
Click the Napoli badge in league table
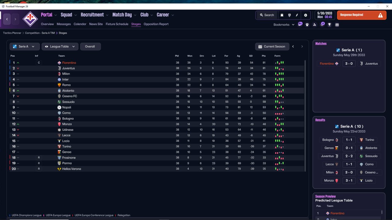[59, 107]
